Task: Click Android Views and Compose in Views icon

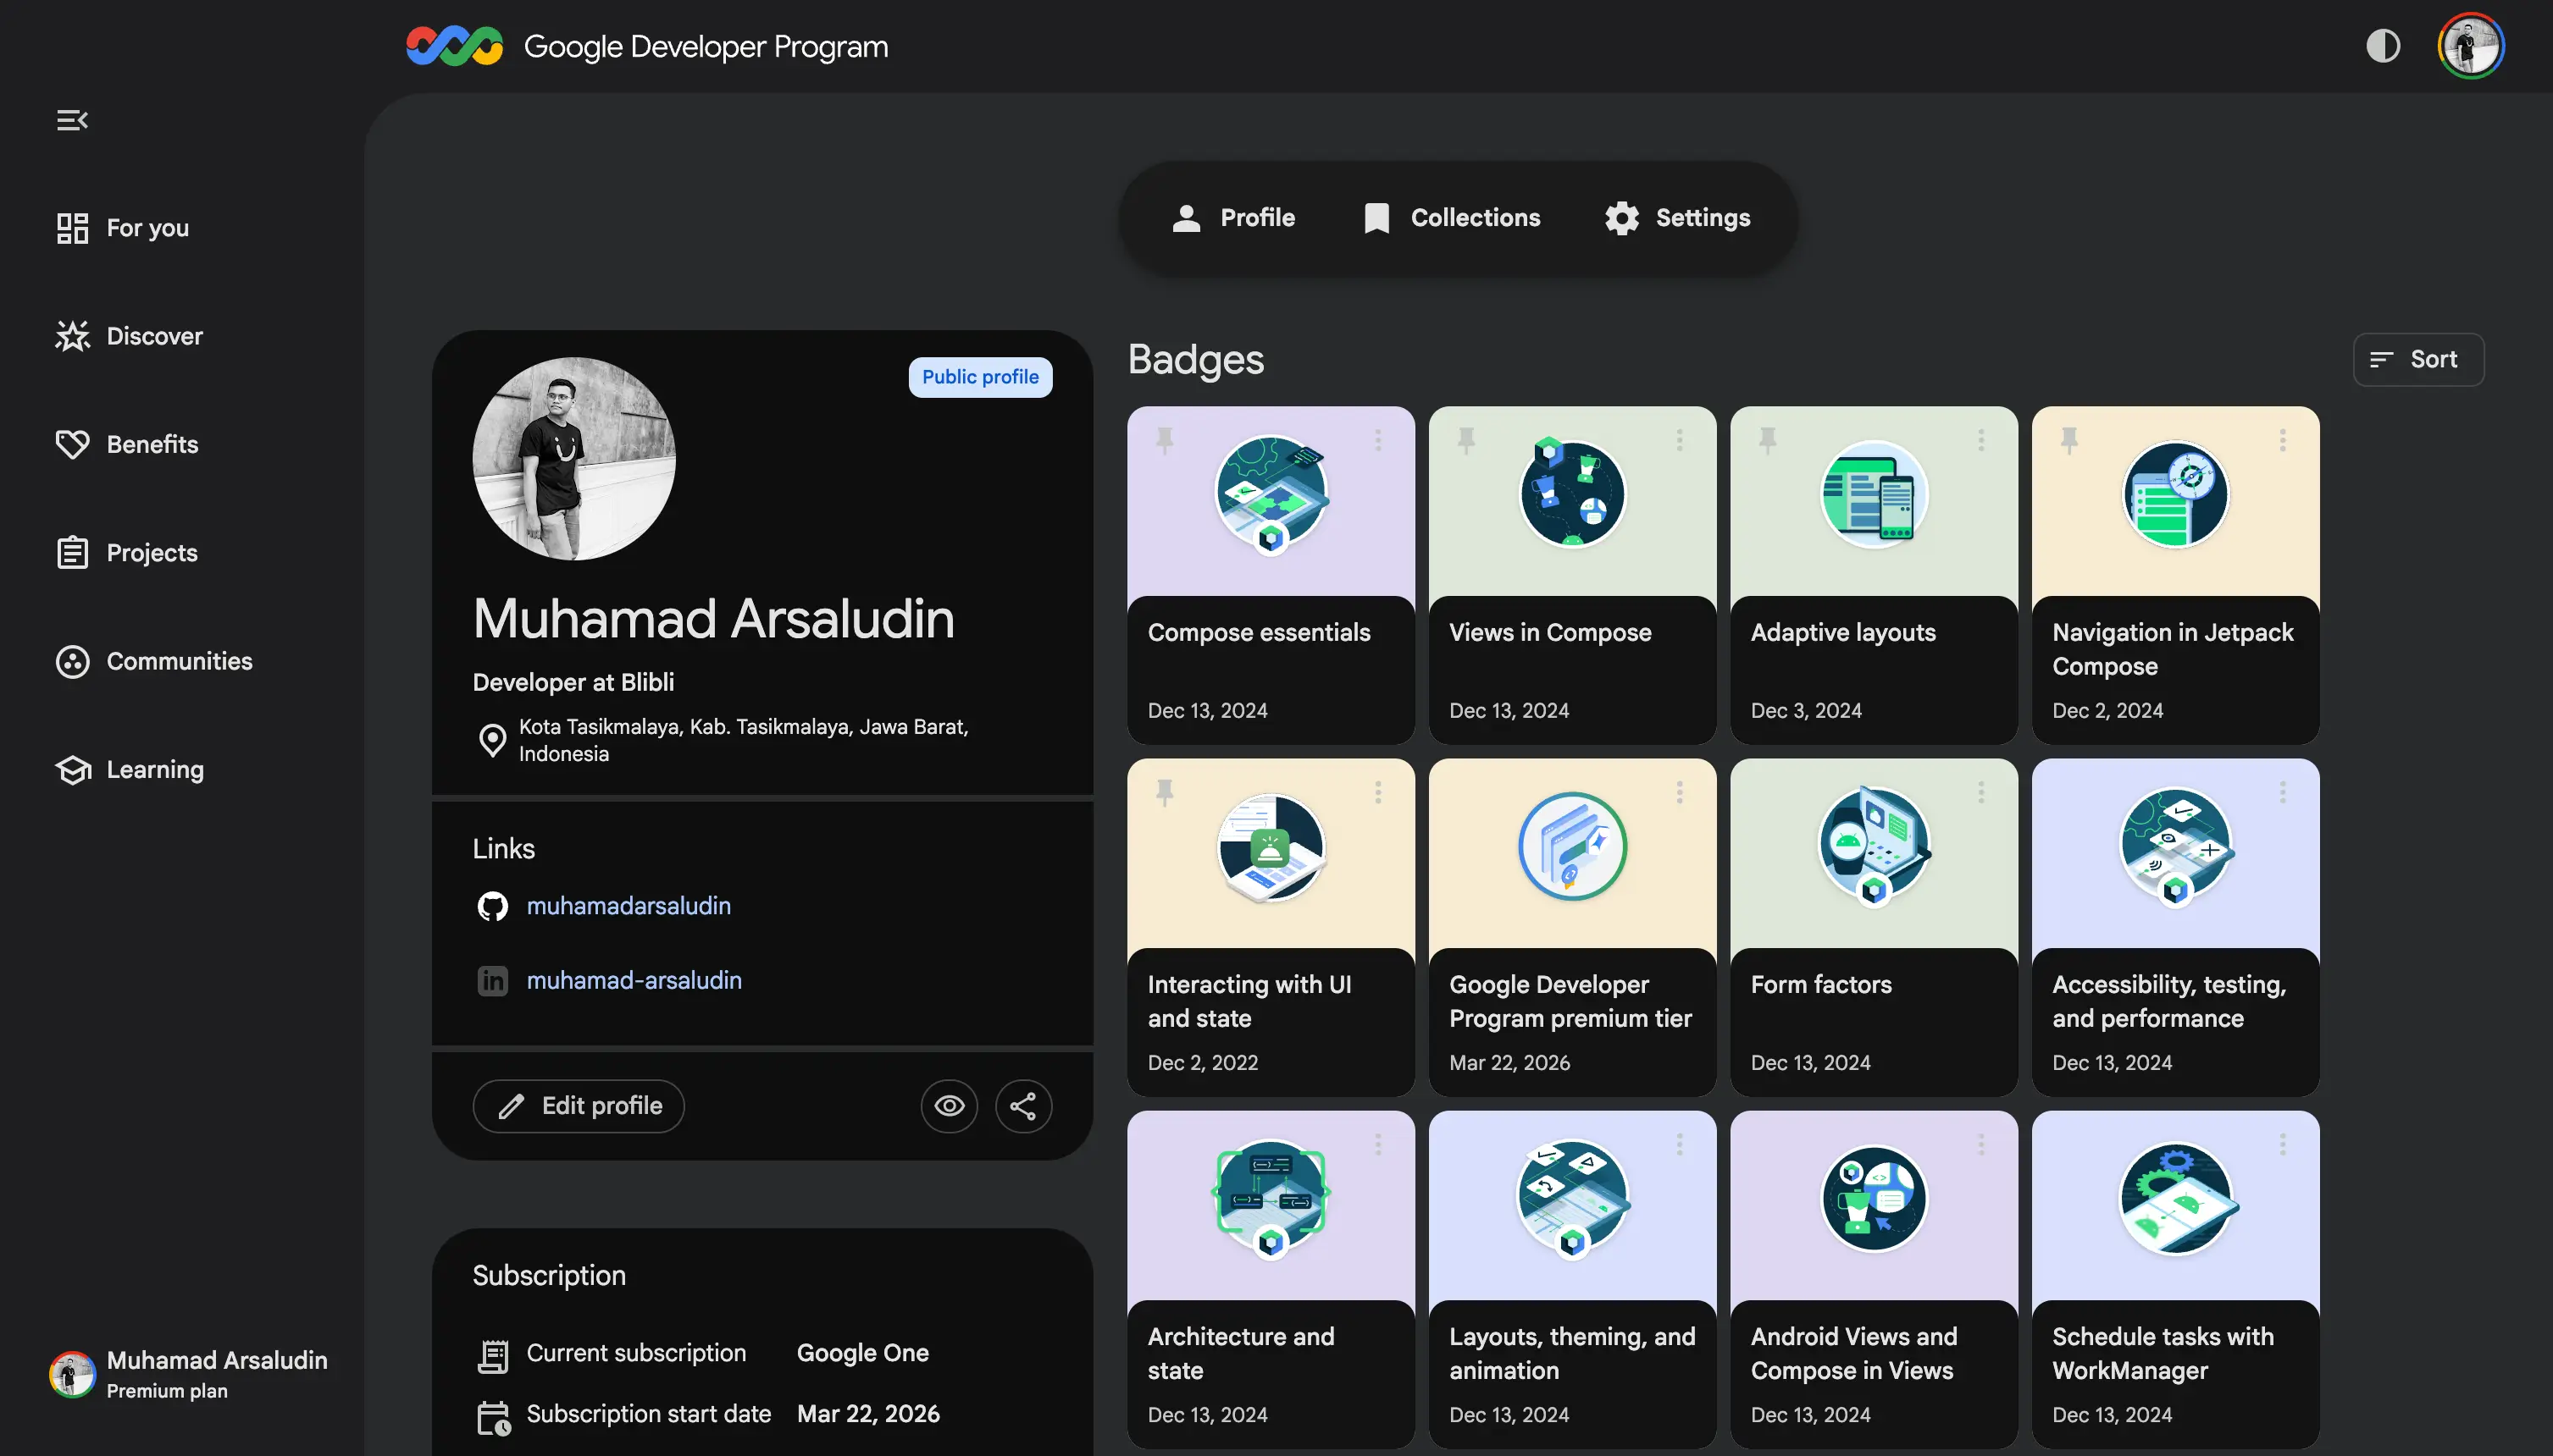Action: (x=1874, y=1199)
